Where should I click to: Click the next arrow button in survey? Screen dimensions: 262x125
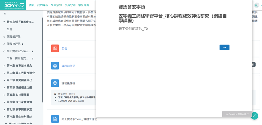(224, 47)
